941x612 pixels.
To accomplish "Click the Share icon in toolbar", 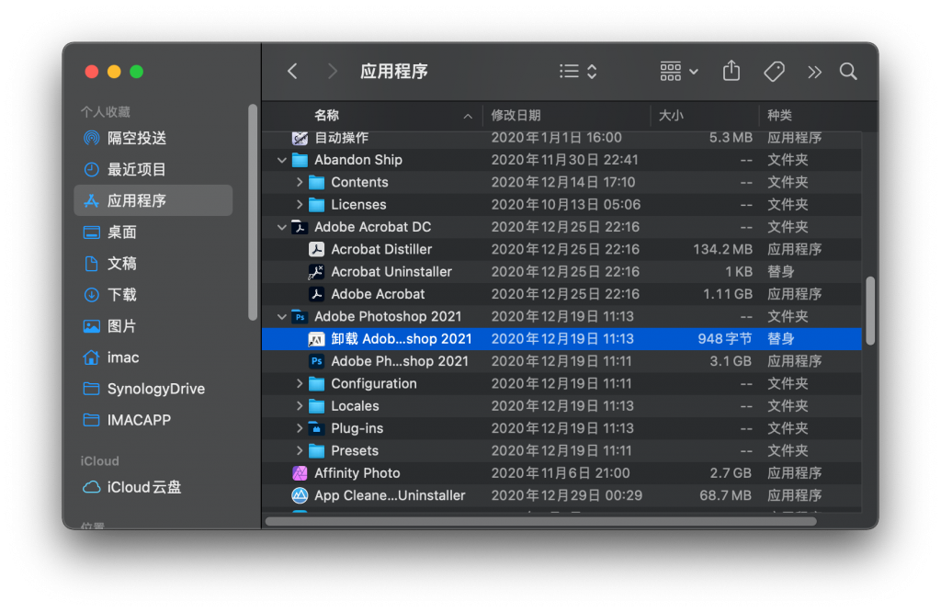I will click(731, 72).
